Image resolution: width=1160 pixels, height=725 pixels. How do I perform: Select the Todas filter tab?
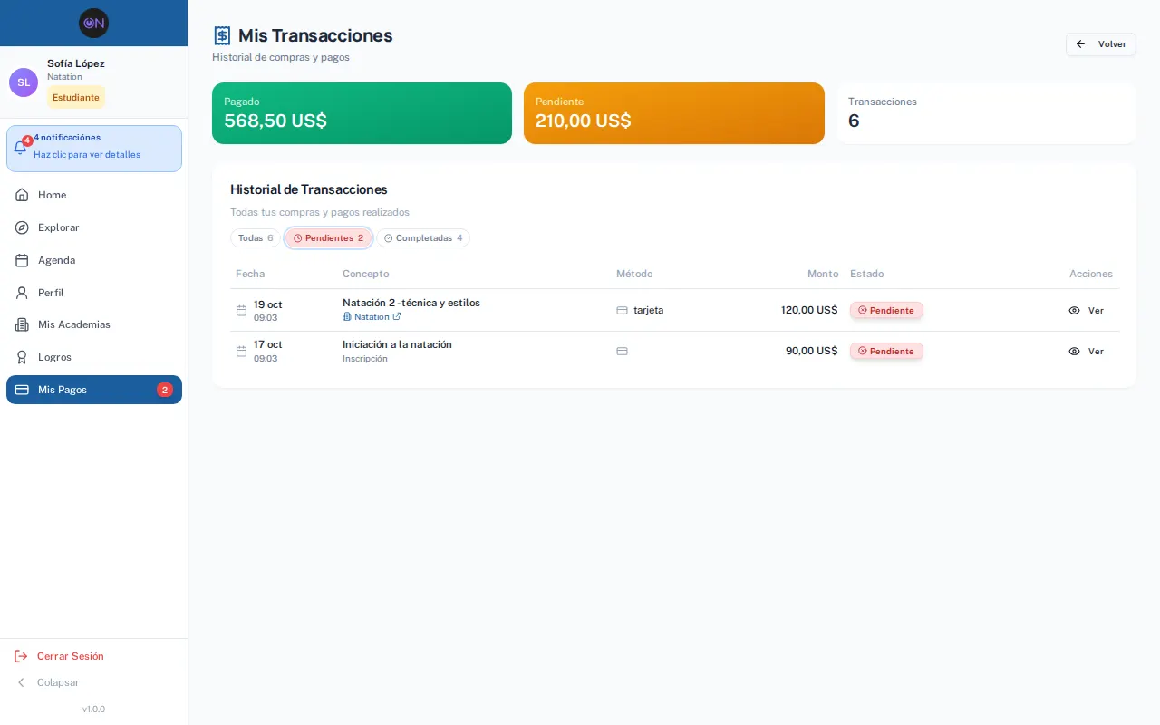tap(256, 238)
